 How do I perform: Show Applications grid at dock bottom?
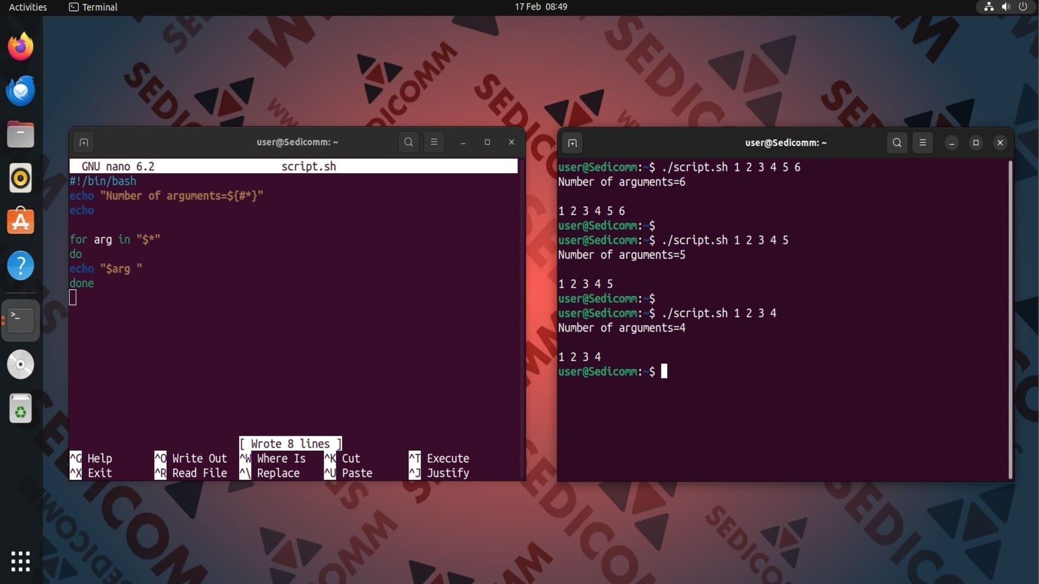click(x=21, y=561)
